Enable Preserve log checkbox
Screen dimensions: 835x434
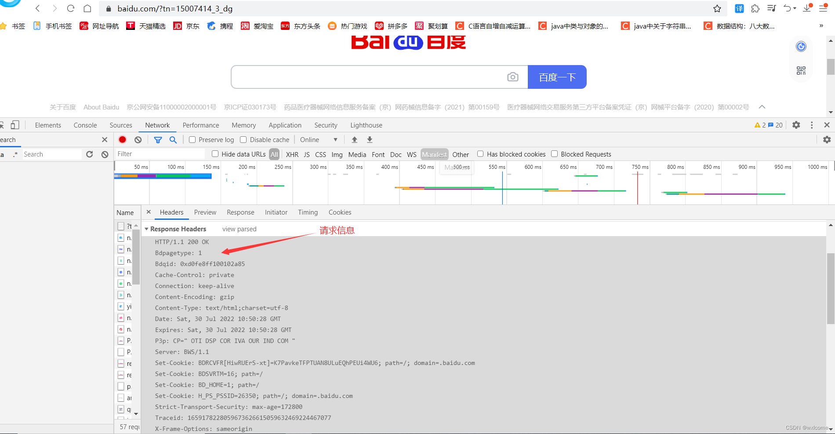[192, 139]
